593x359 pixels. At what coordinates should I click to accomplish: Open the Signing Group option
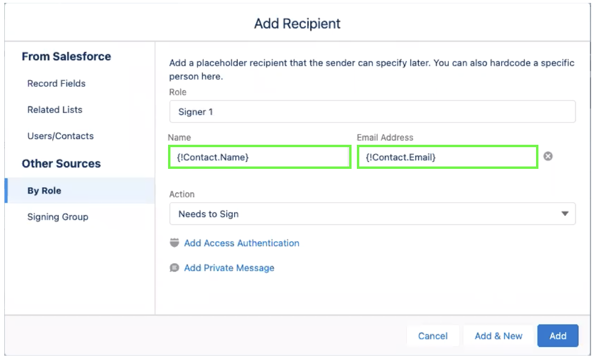tap(58, 217)
